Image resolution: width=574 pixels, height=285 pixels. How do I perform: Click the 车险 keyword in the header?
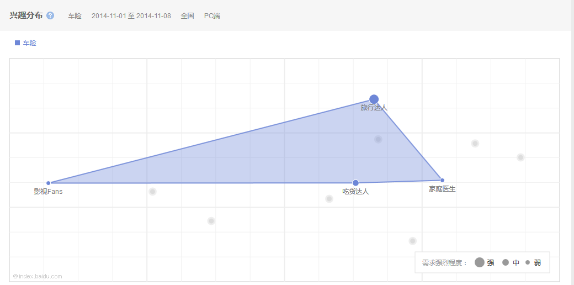75,15
